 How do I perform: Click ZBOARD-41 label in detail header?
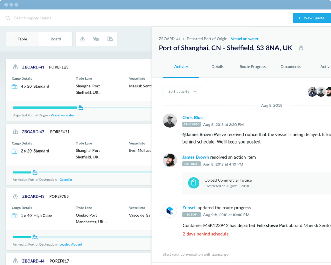(169, 39)
